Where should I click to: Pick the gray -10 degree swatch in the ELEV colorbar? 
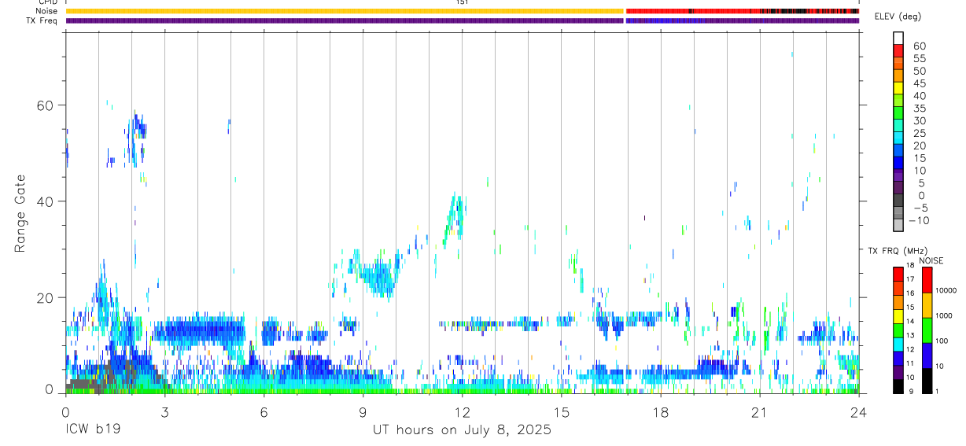[x=898, y=224]
